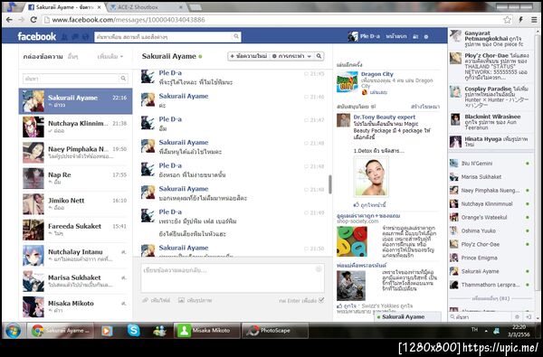Image resolution: width=543 pixels, height=357 pixels.
Task: Click the New Message button
Action: (249, 56)
